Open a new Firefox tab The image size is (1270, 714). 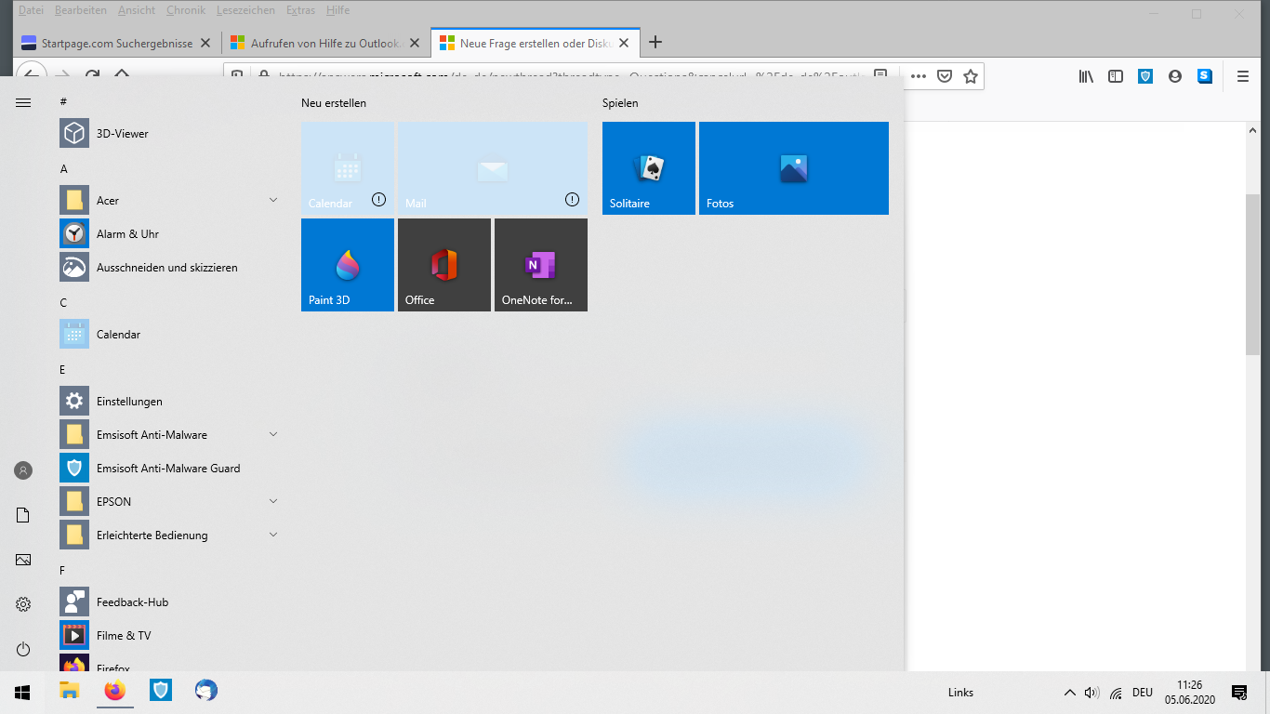pyautogui.click(x=655, y=42)
